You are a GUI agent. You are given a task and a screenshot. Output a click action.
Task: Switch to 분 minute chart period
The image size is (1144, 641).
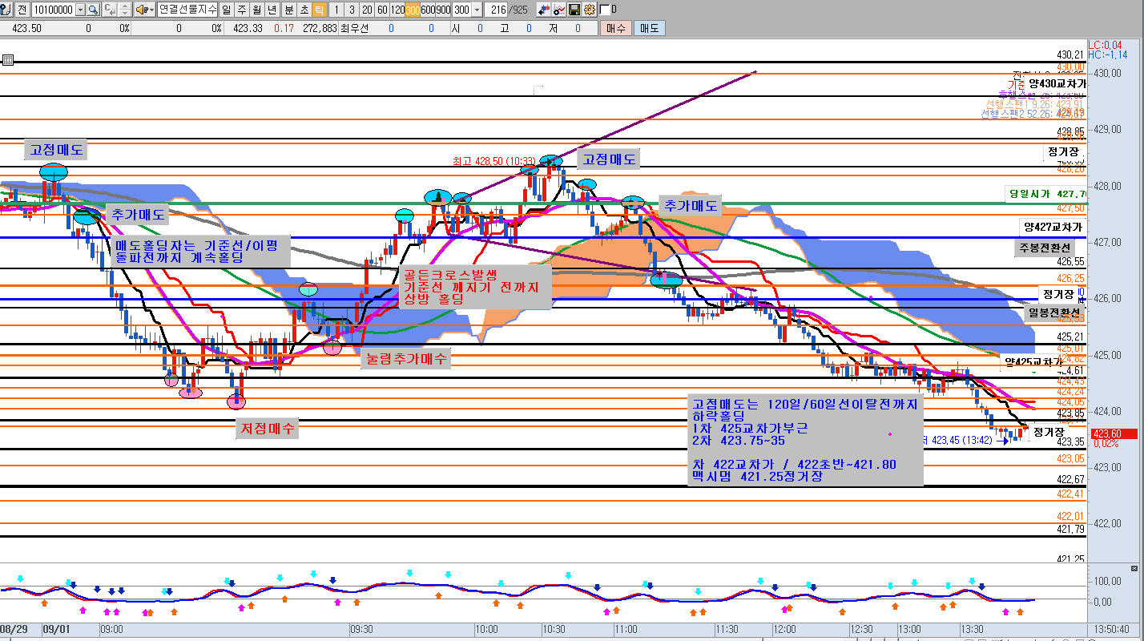click(288, 10)
